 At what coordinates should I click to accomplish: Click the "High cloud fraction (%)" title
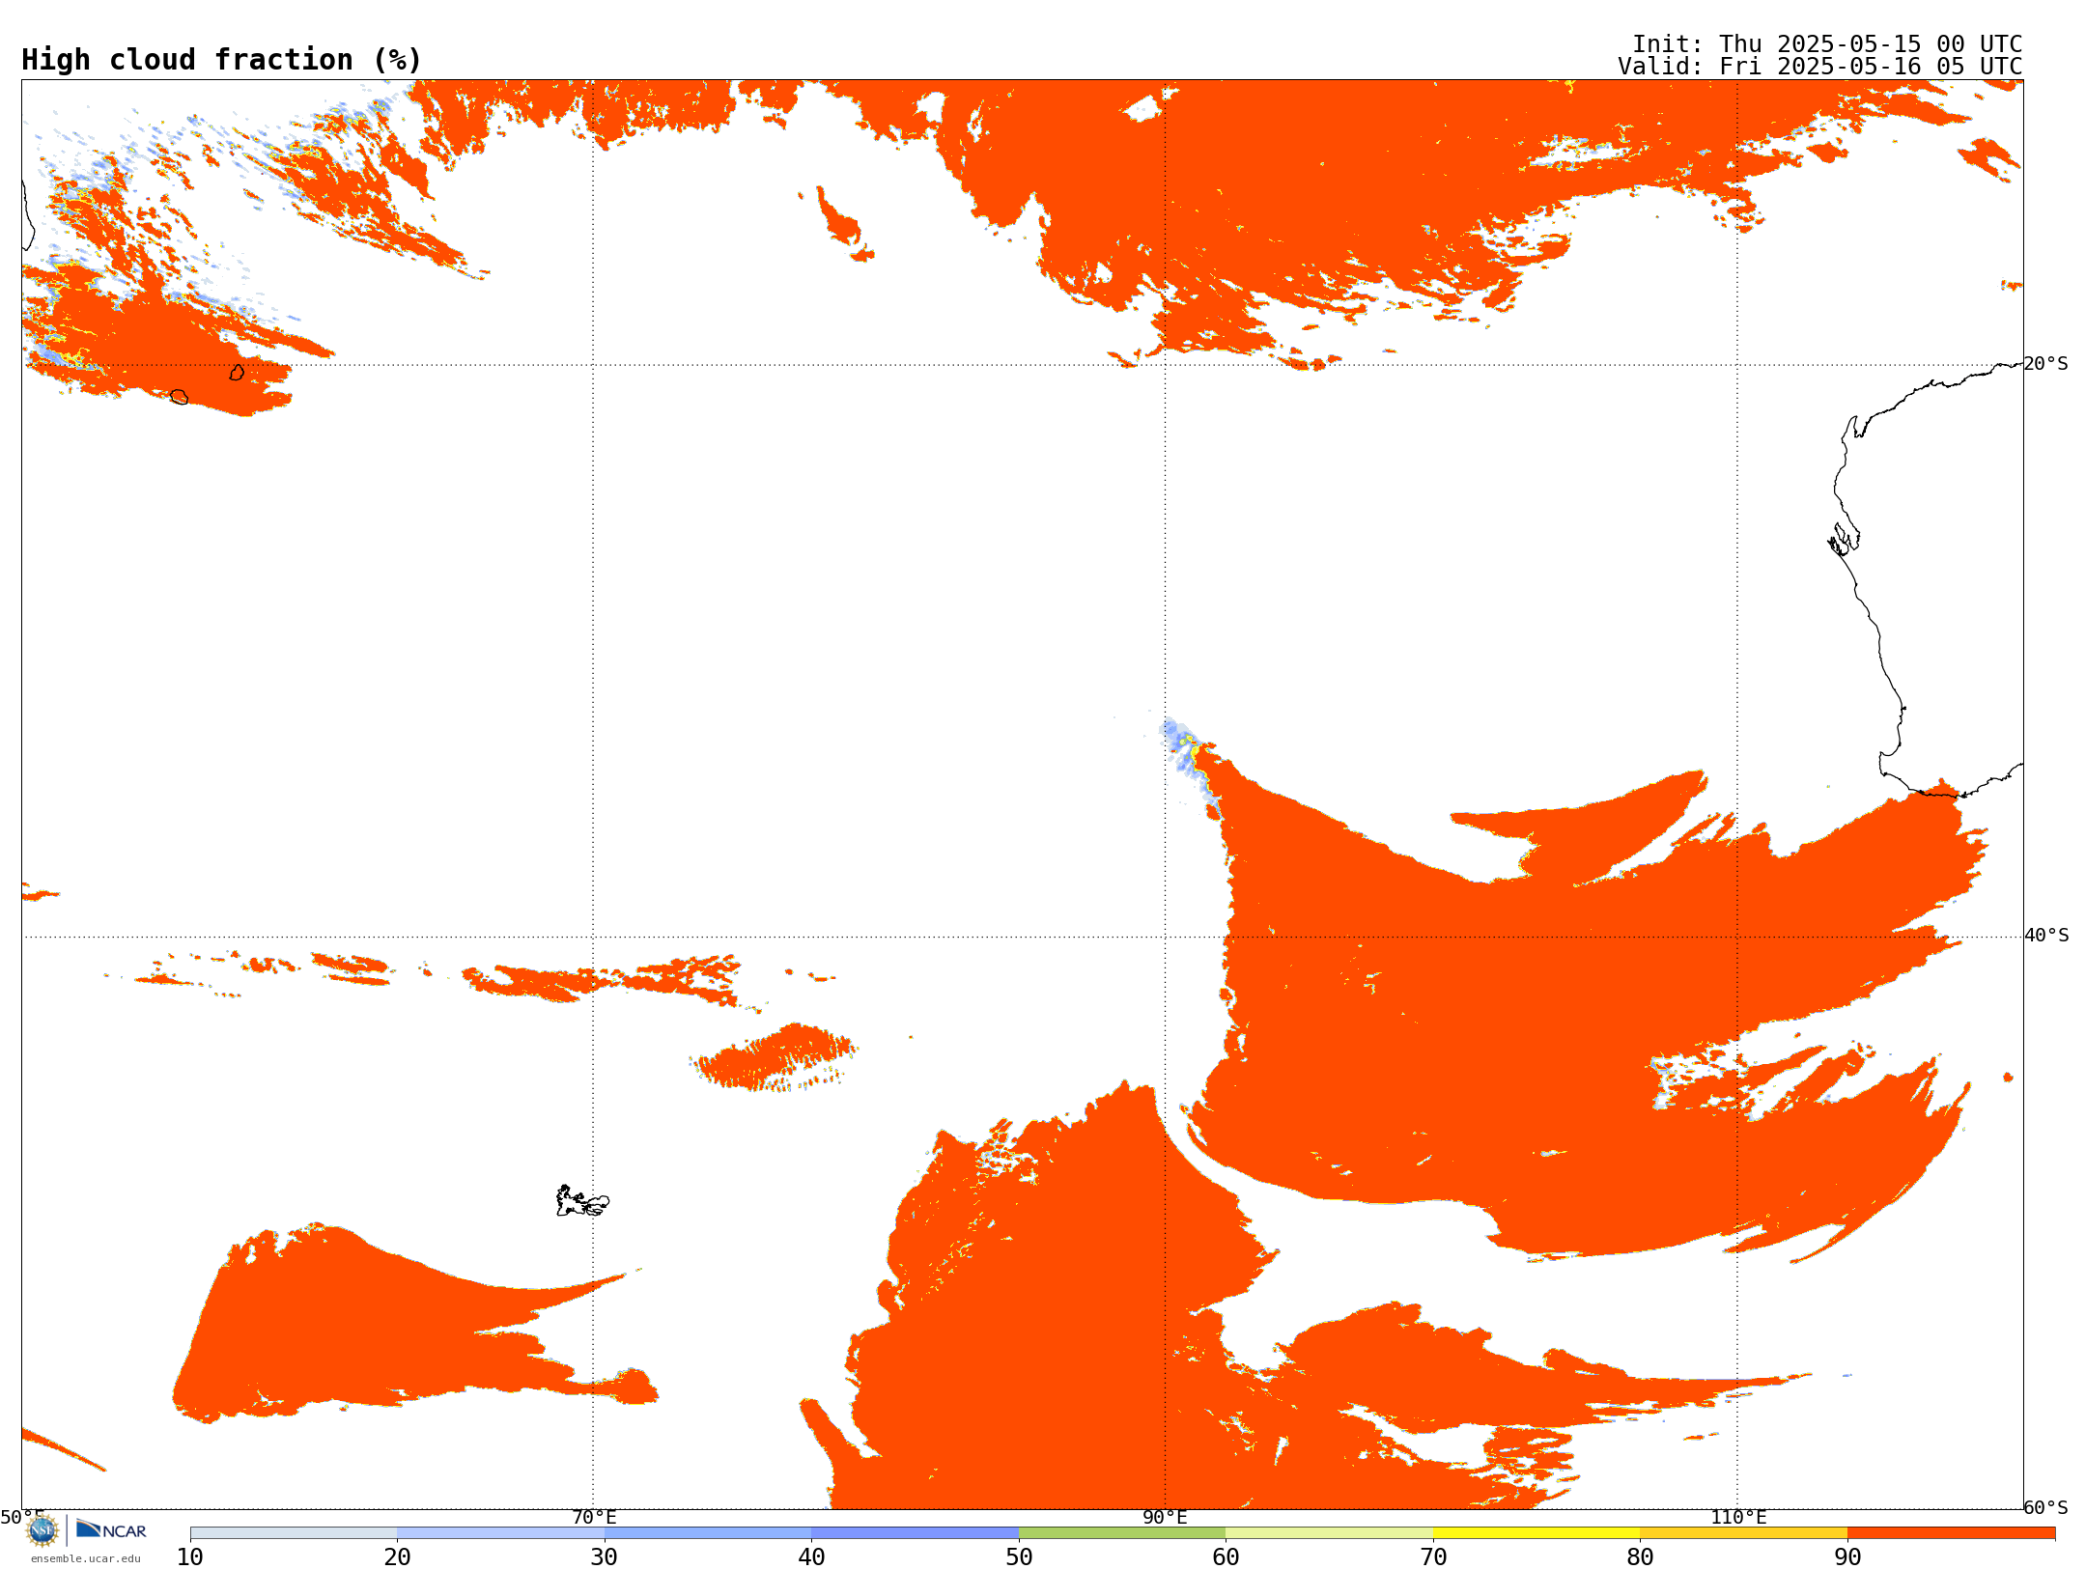pyautogui.click(x=221, y=60)
